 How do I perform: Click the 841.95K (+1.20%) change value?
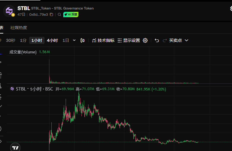[x=151, y=89]
